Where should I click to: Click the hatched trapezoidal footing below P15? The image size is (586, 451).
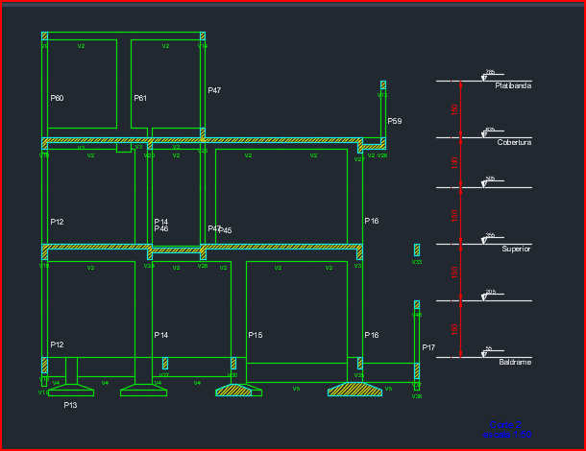point(236,391)
